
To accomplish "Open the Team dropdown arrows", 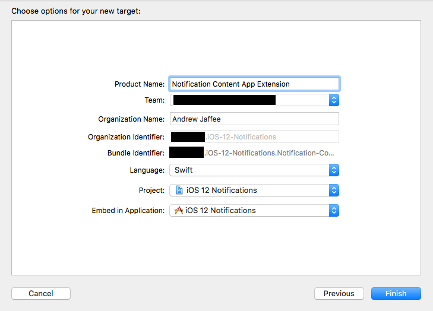I will 334,100.
